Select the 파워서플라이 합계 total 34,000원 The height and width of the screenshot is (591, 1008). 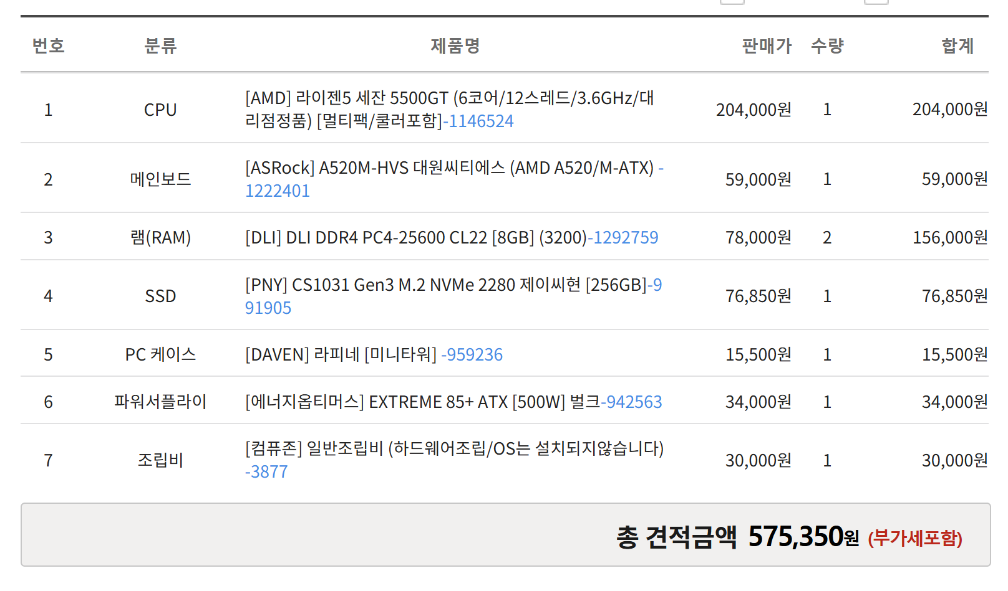[x=955, y=402]
